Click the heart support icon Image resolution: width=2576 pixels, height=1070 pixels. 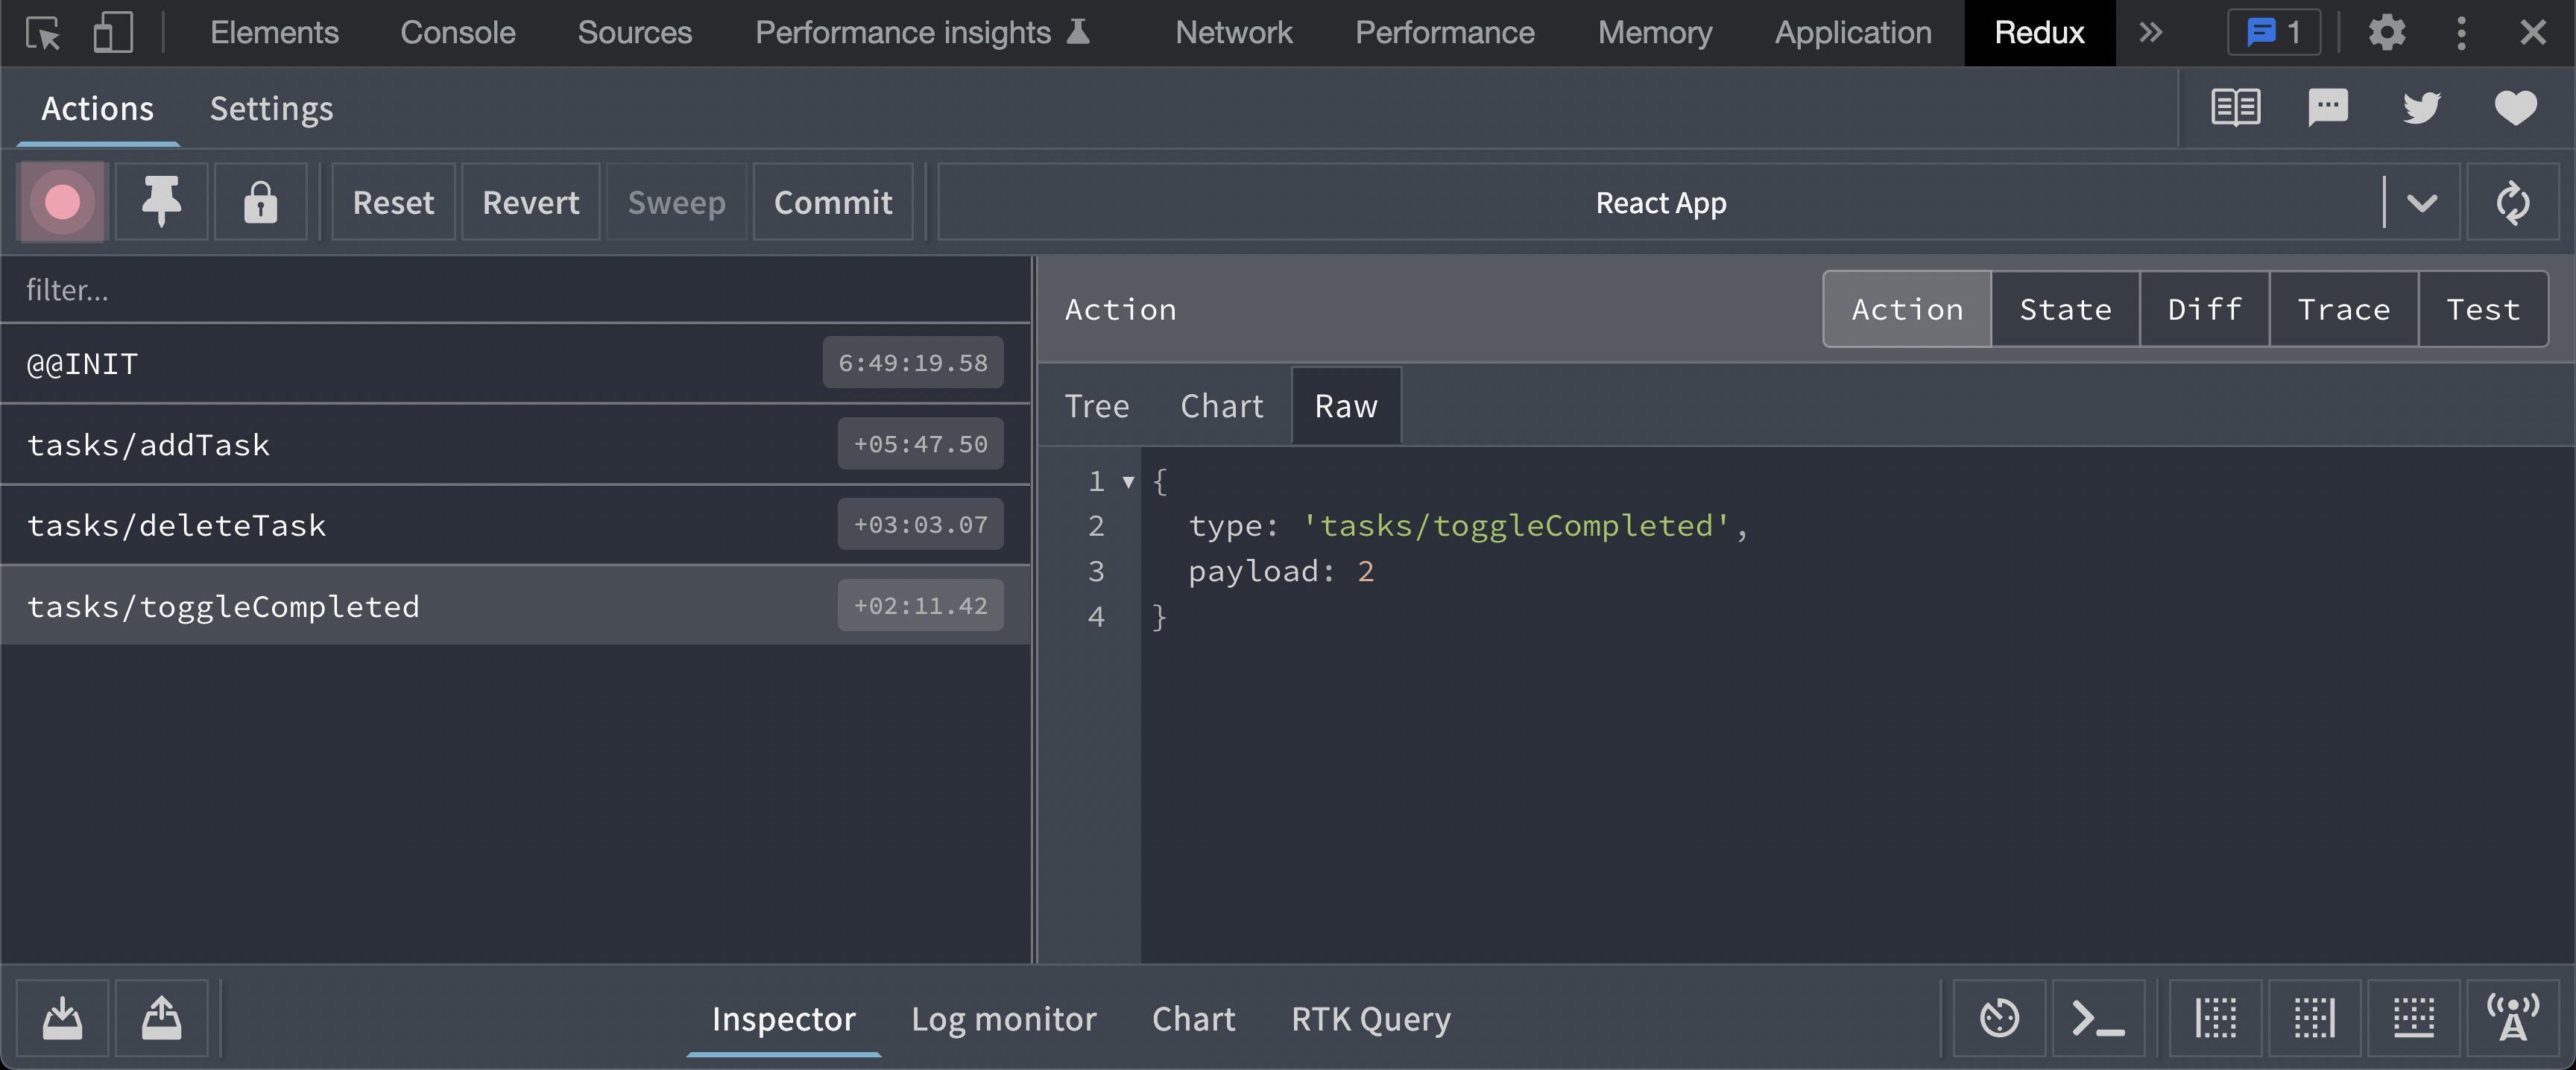(2515, 107)
